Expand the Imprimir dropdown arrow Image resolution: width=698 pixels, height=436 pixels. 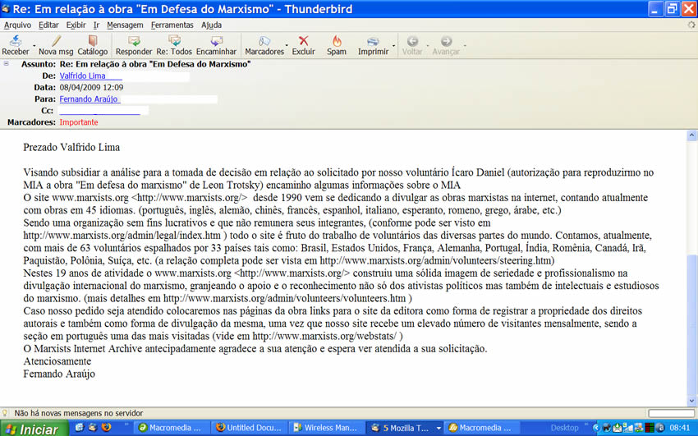click(394, 45)
